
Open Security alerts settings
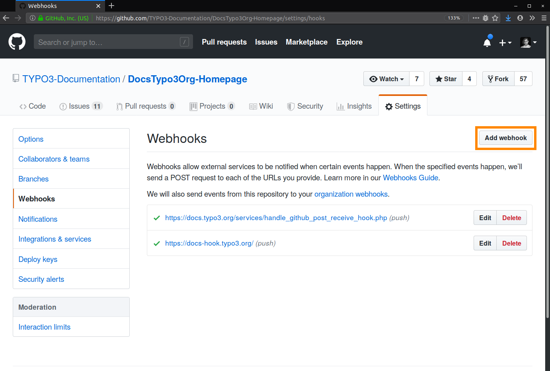(x=71, y=279)
